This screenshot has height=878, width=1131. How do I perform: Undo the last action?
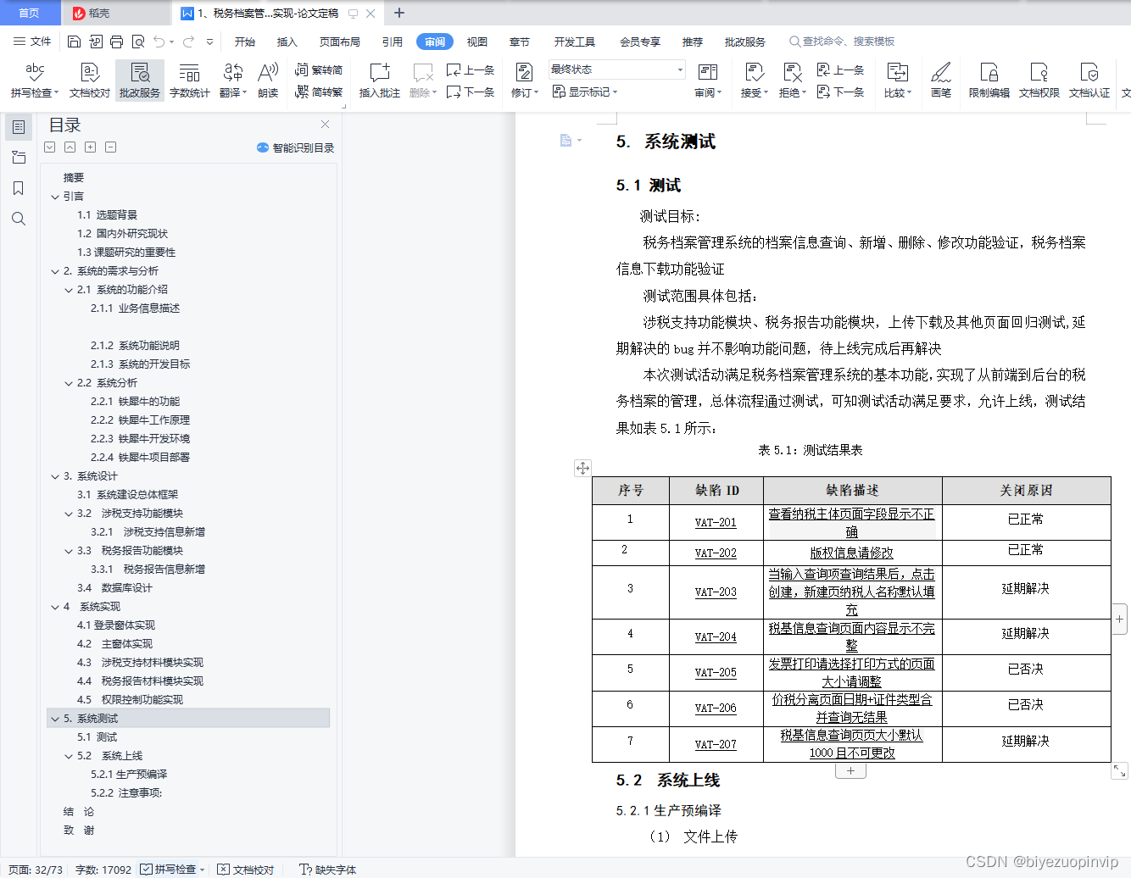coord(159,42)
